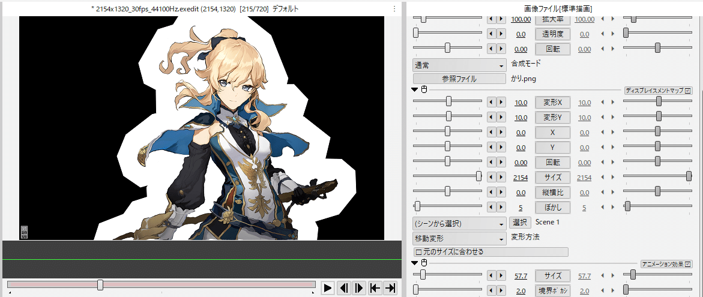This screenshot has width=703, height=297.
Task: Open the three-dot menu of preview window
Action: (394, 8)
